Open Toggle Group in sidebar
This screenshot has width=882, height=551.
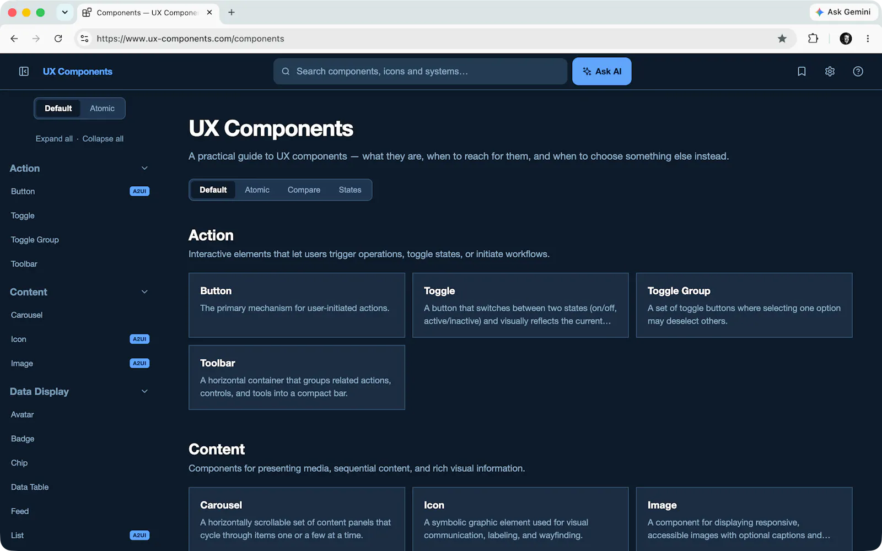35,240
